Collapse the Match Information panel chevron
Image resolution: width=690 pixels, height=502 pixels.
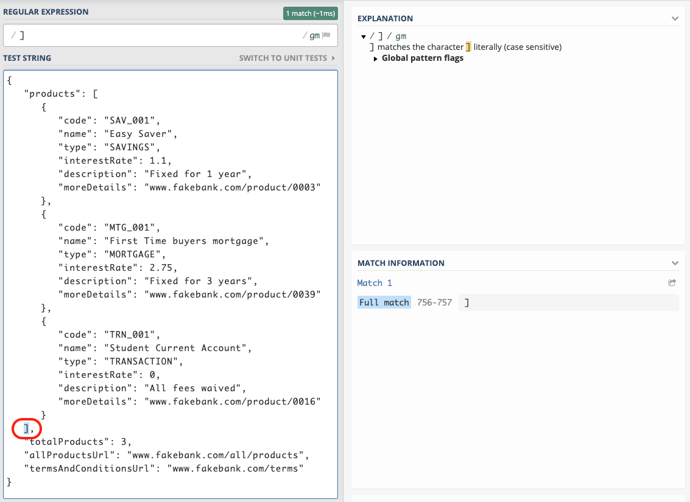pos(675,263)
